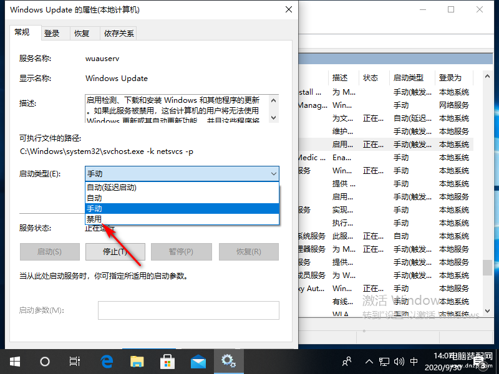The height and width of the screenshot is (374, 499).
Task: Sort services by 登录为 column header
Action: pyautogui.click(x=454, y=77)
